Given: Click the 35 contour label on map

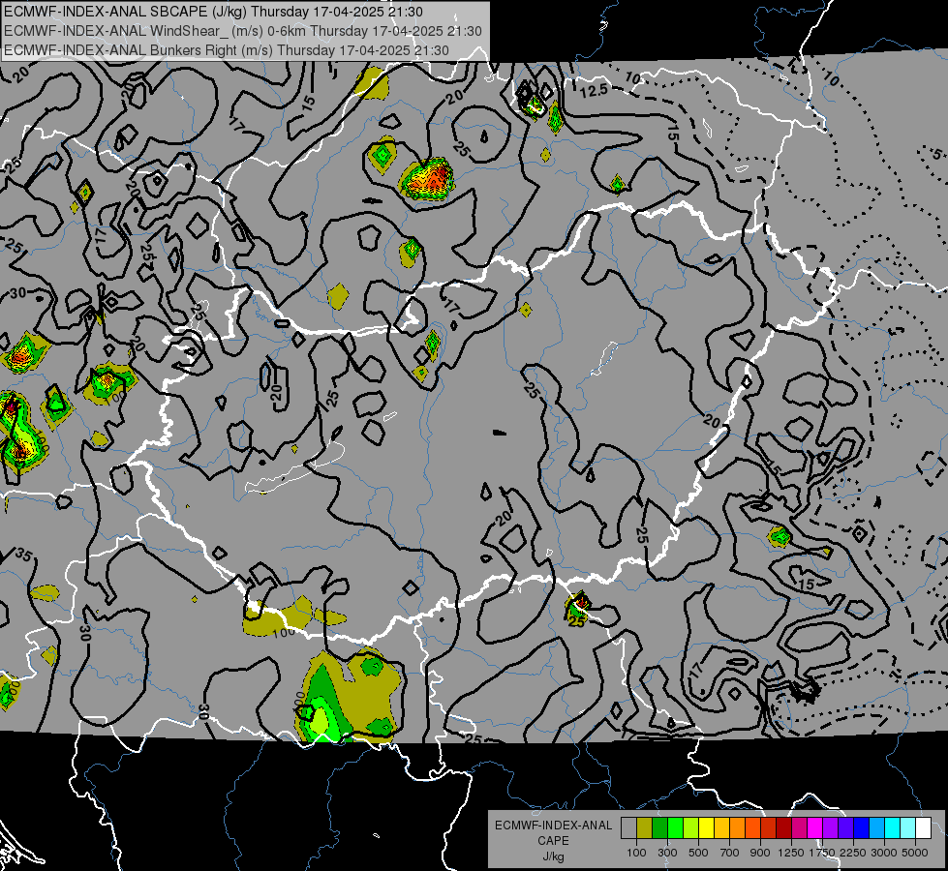Looking at the screenshot, I should tap(23, 555).
